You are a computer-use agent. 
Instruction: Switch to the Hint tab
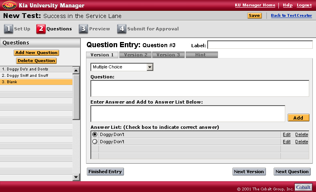[x=202, y=55]
